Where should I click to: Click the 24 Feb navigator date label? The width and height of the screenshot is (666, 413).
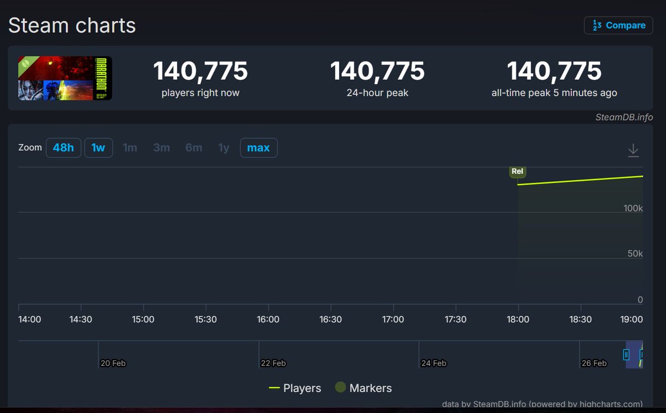[x=433, y=364]
